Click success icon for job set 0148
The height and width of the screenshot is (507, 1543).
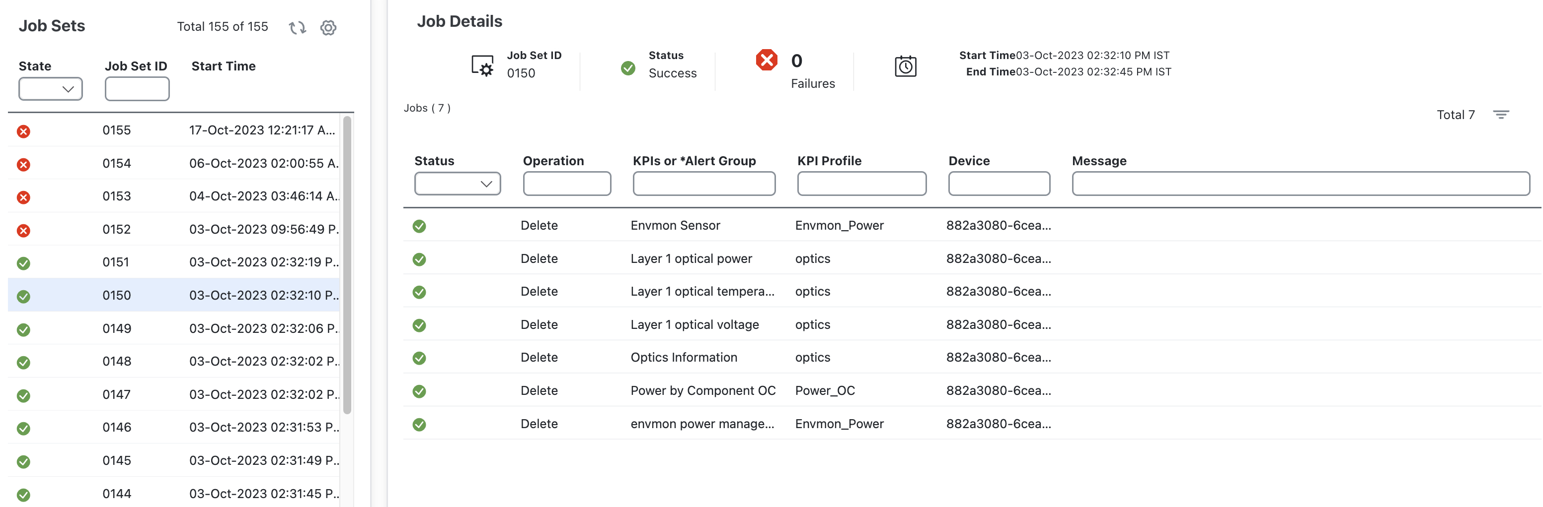[23, 362]
